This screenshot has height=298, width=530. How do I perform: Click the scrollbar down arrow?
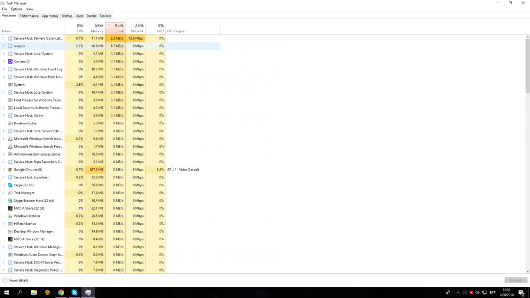click(x=527, y=271)
